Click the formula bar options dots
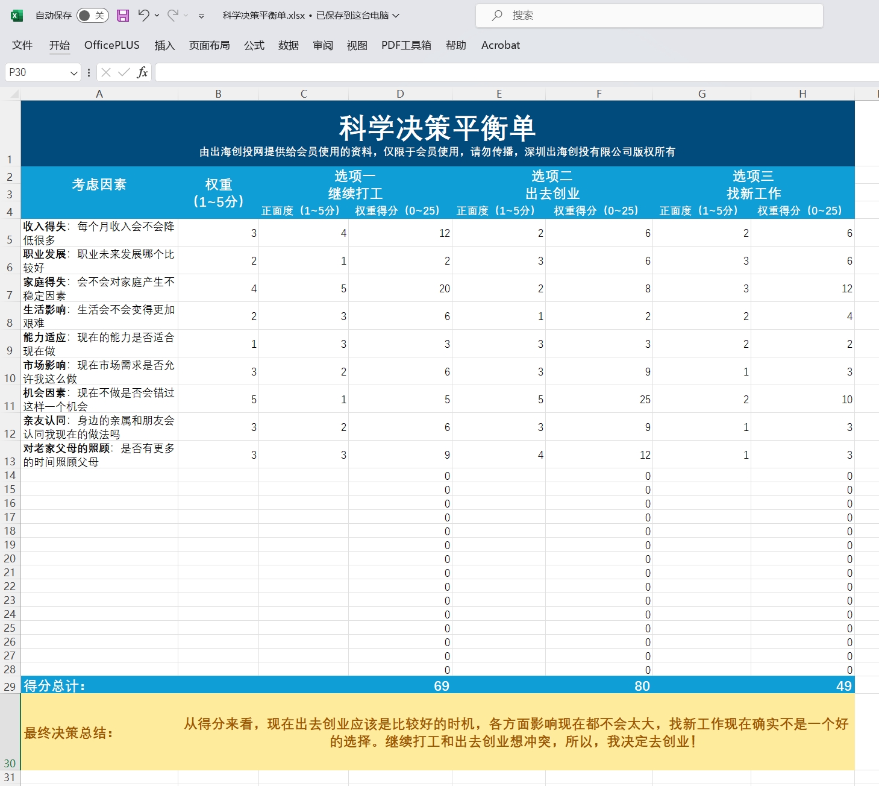This screenshot has height=786, width=879. [x=89, y=72]
